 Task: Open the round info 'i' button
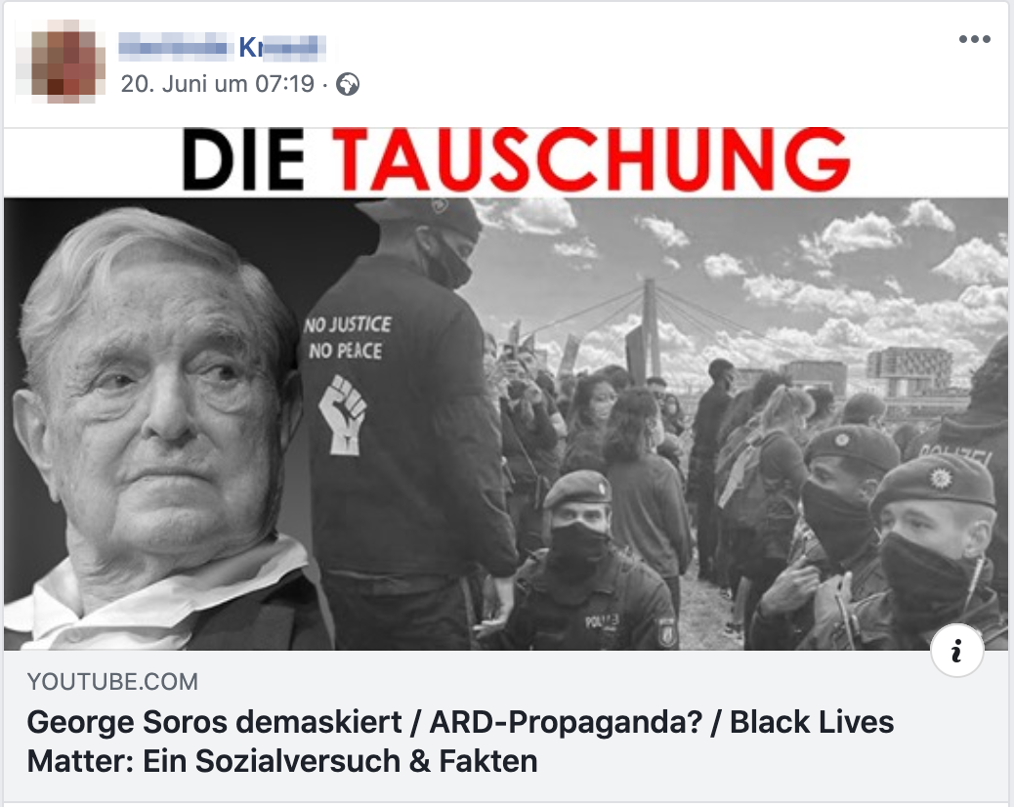957,651
